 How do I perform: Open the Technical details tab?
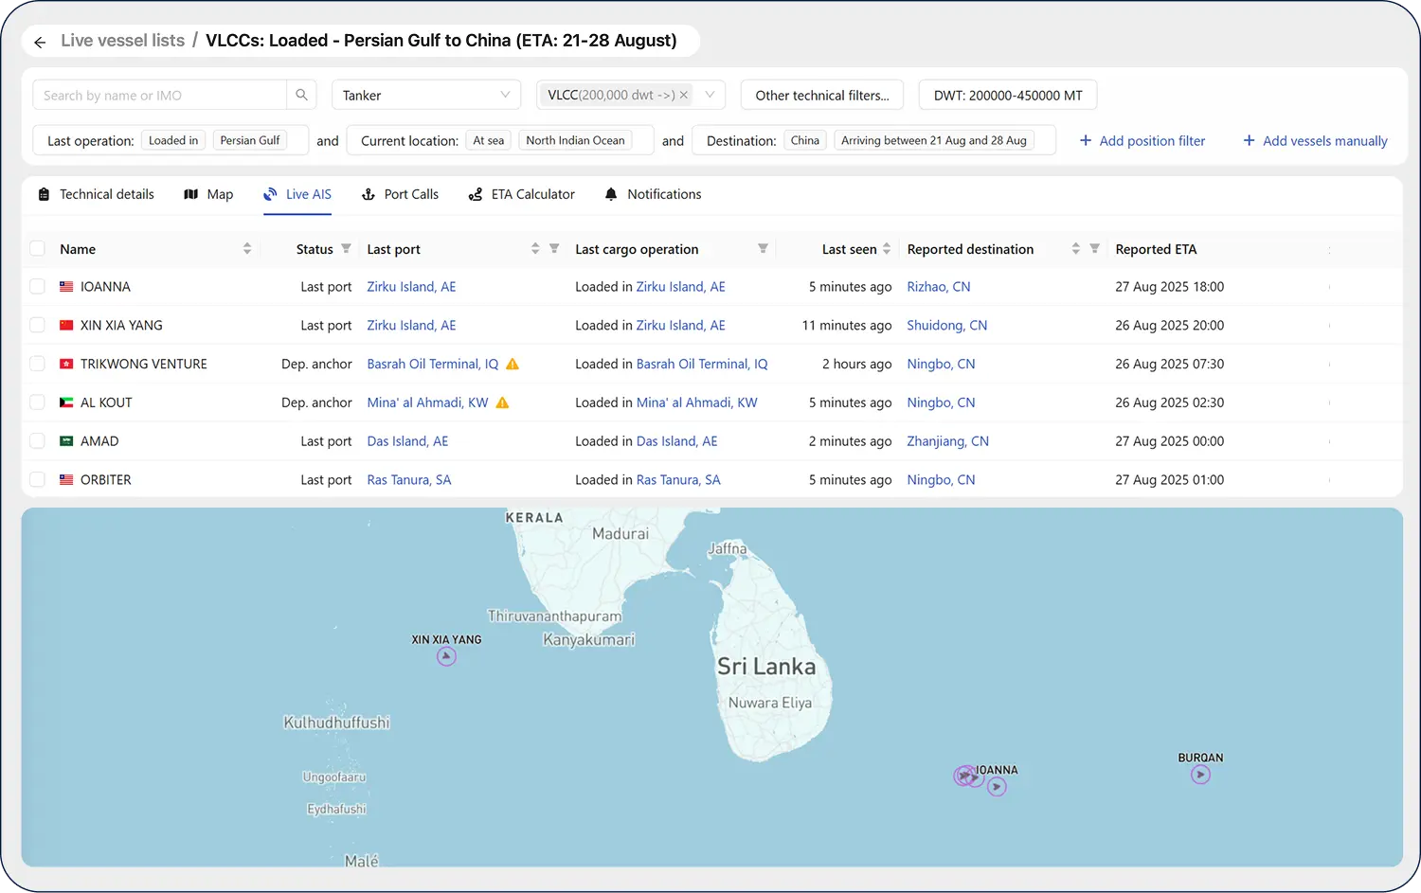(96, 194)
